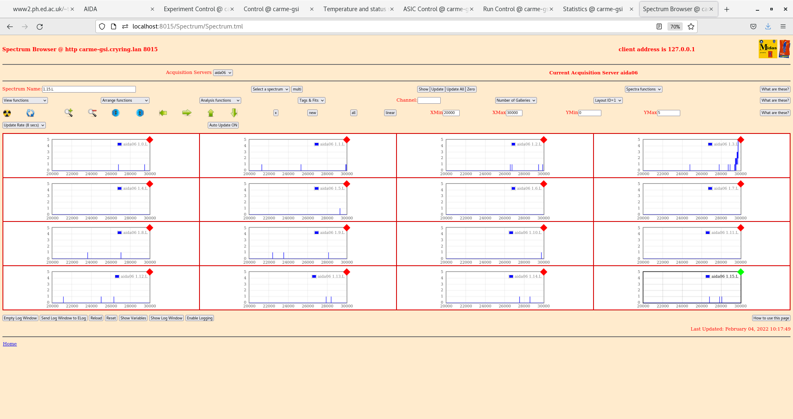Switch to the Statistics tab

pyautogui.click(x=594, y=9)
